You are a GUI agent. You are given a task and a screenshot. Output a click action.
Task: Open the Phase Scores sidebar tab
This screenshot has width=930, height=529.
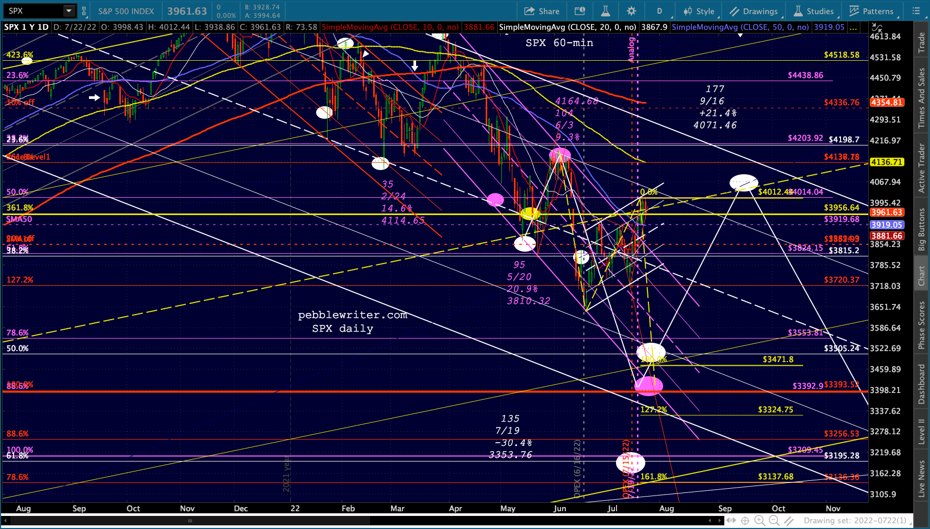tap(922, 325)
